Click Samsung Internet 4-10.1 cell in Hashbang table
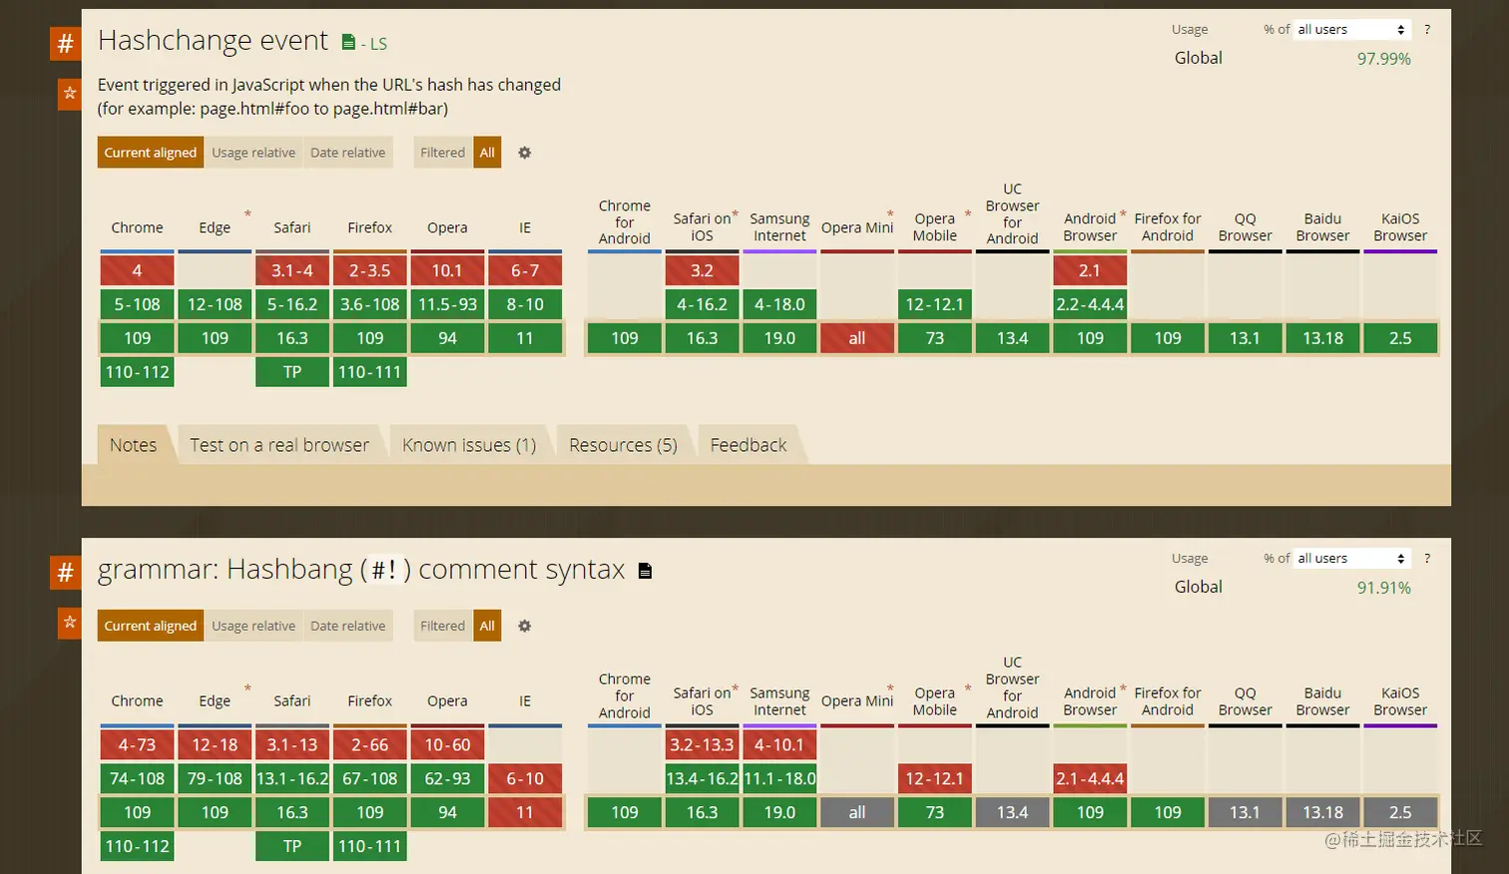Viewport: 1509px width, 874px height. (779, 744)
